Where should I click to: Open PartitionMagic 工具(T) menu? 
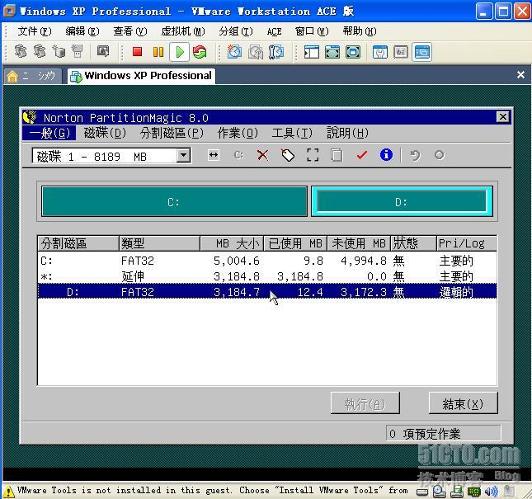coord(292,133)
